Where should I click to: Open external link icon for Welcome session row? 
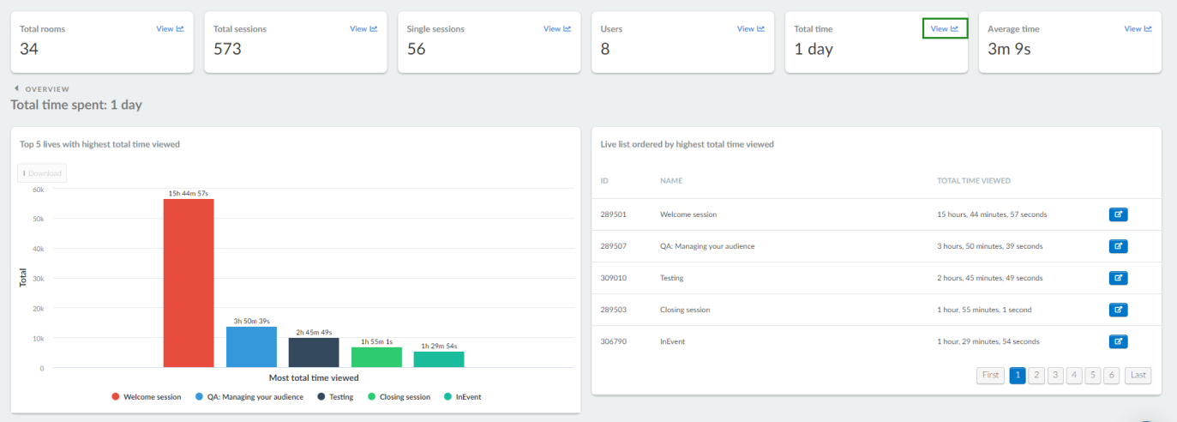click(x=1118, y=214)
